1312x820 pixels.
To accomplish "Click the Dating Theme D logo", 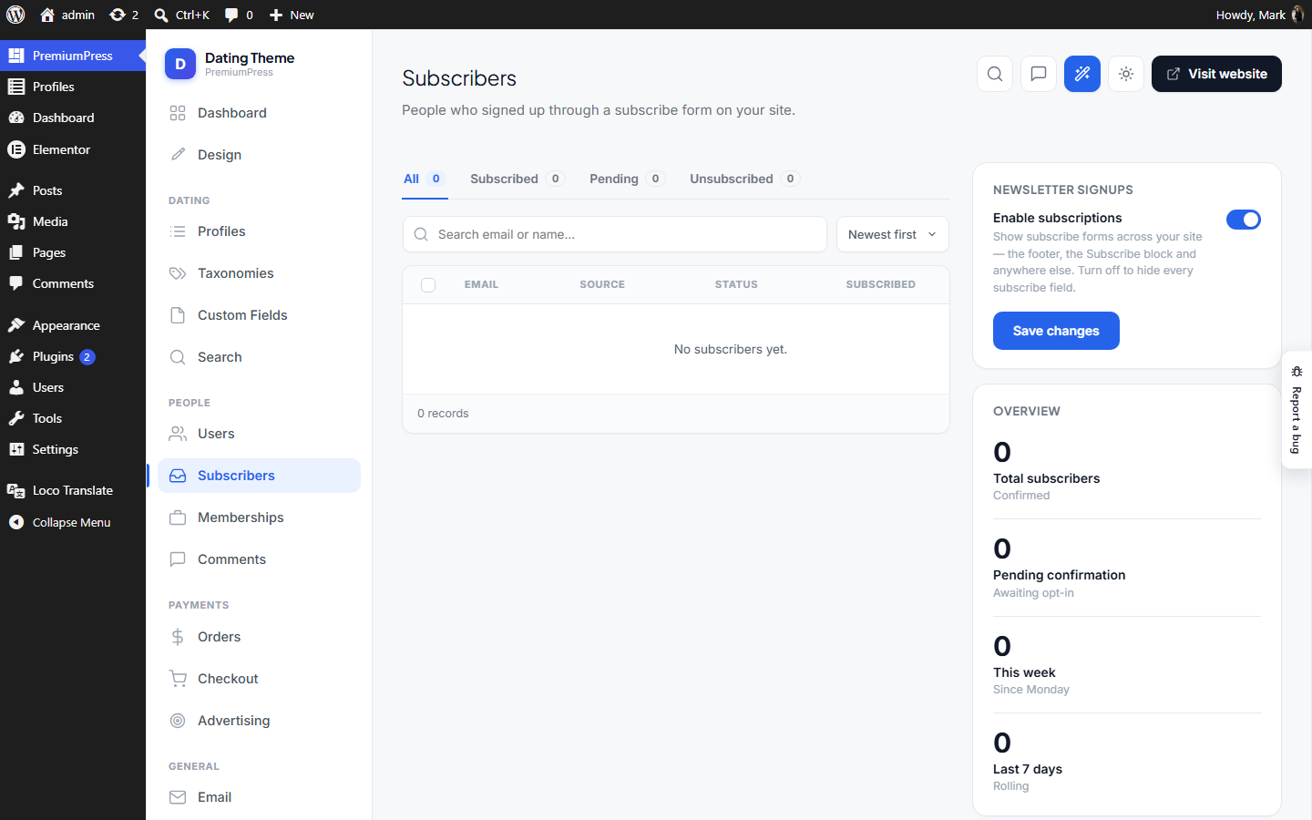I will [180, 64].
